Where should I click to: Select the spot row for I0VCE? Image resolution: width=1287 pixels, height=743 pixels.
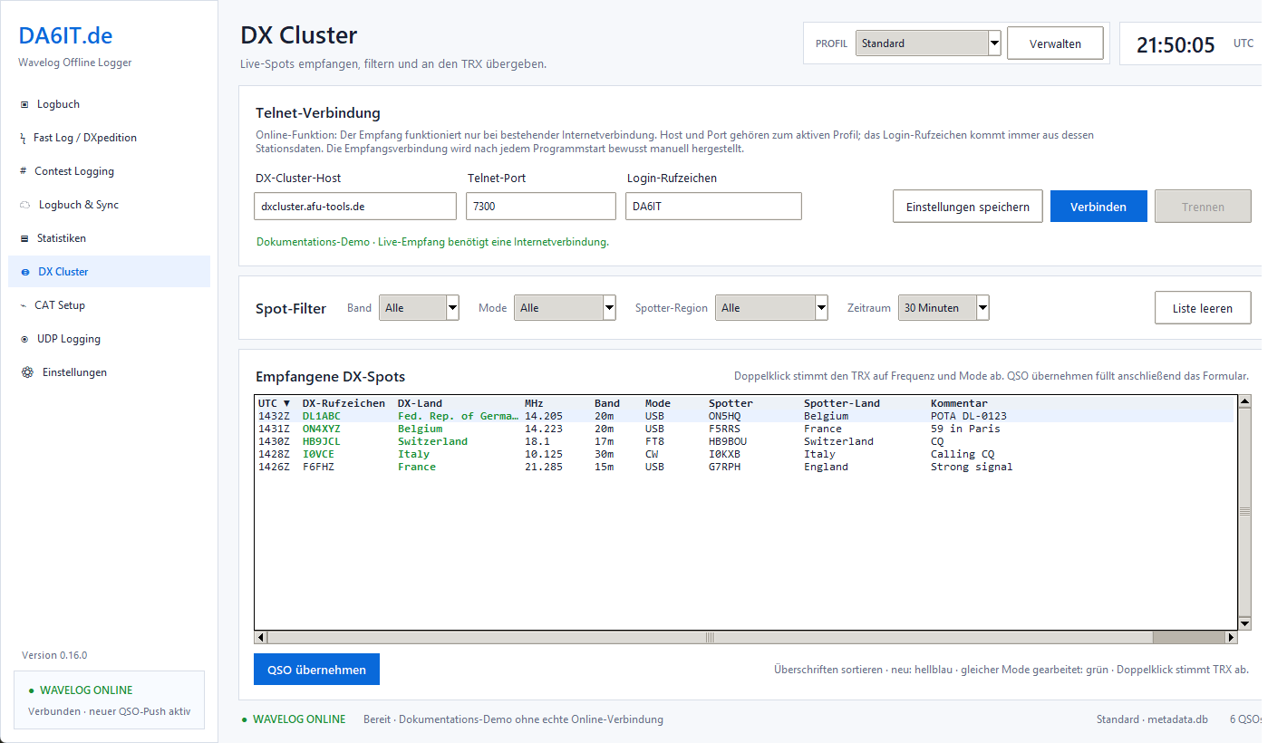click(745, 454)
